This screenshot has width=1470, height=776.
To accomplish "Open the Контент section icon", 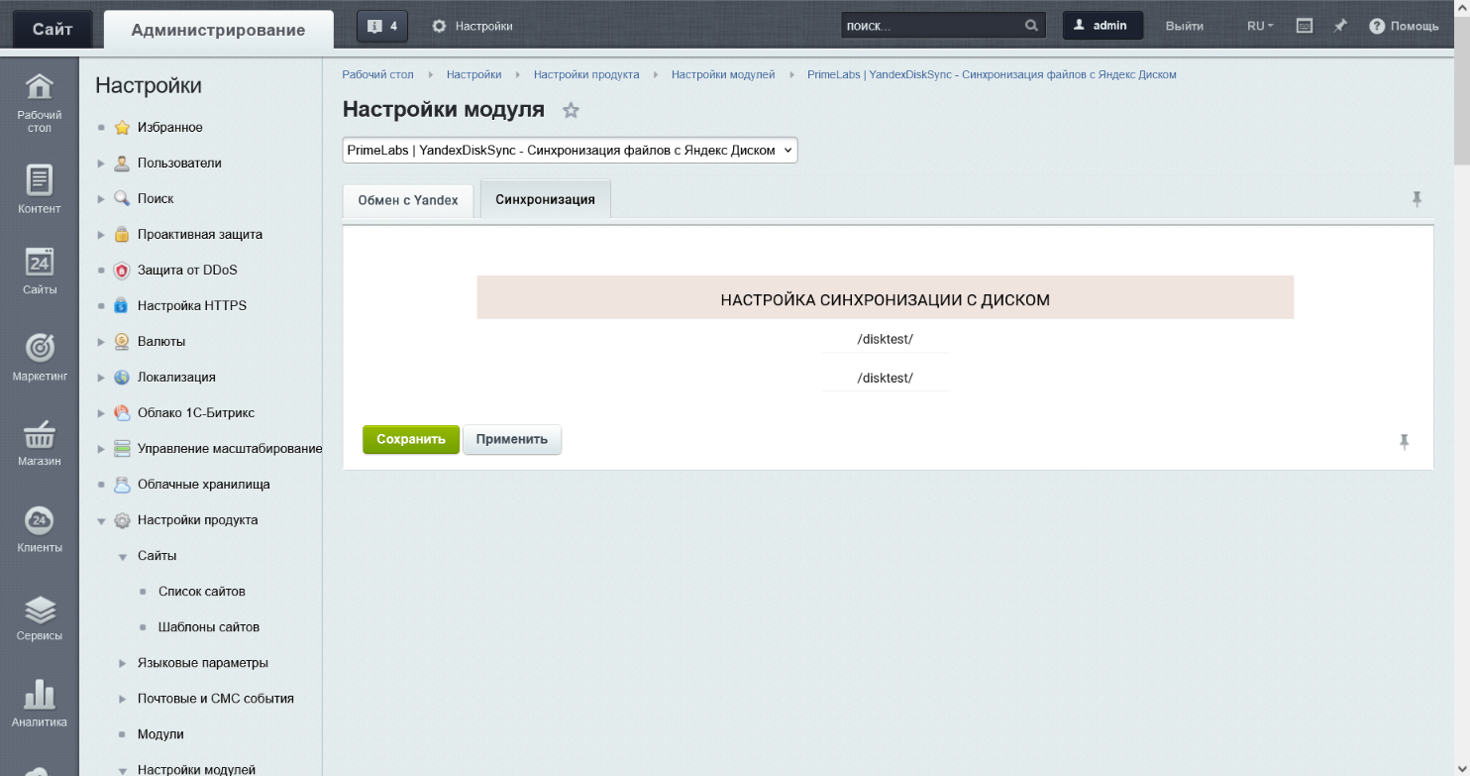I will (39, 181).
